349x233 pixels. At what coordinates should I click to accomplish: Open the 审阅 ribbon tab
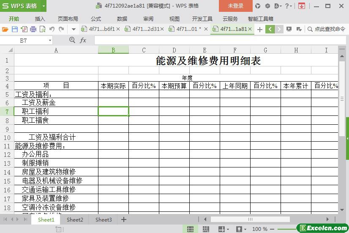[148, 19]
